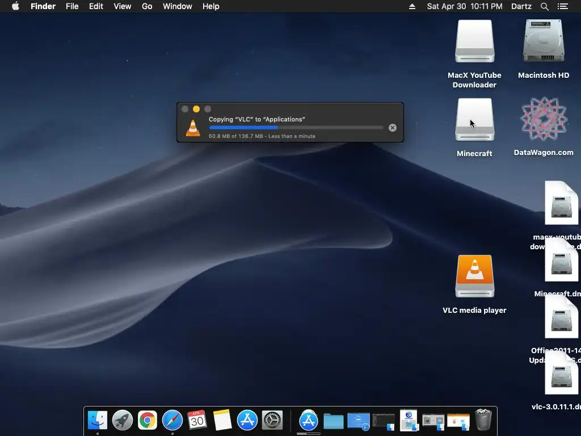581x436 pixels.
Task: Cancel the VLC copy with the X button
Action: (393, 128)
